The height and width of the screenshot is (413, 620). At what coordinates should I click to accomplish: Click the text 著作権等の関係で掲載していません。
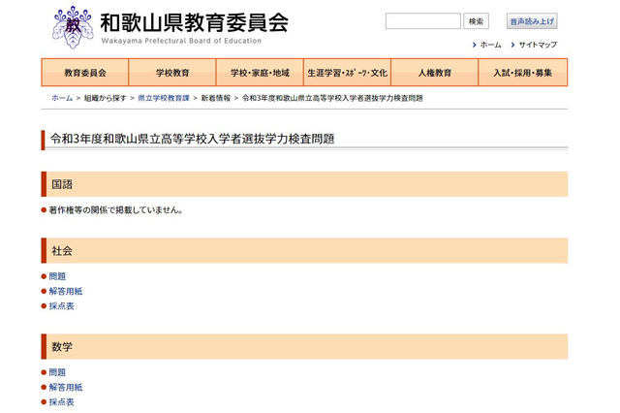[x=116, y=210]
